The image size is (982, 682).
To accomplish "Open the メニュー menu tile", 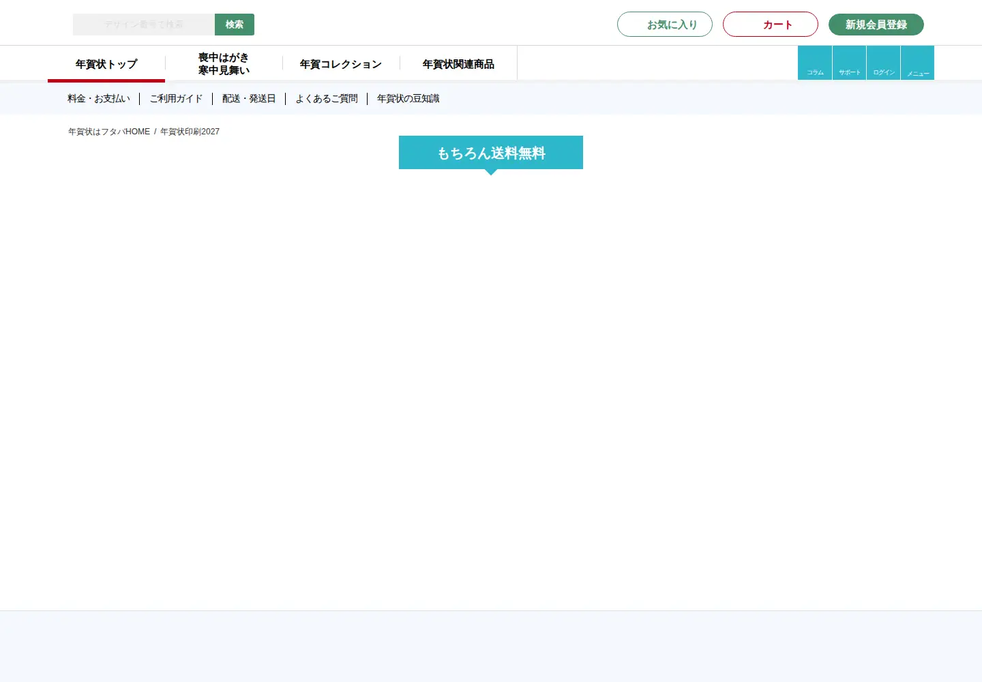I will click(918, 63).
